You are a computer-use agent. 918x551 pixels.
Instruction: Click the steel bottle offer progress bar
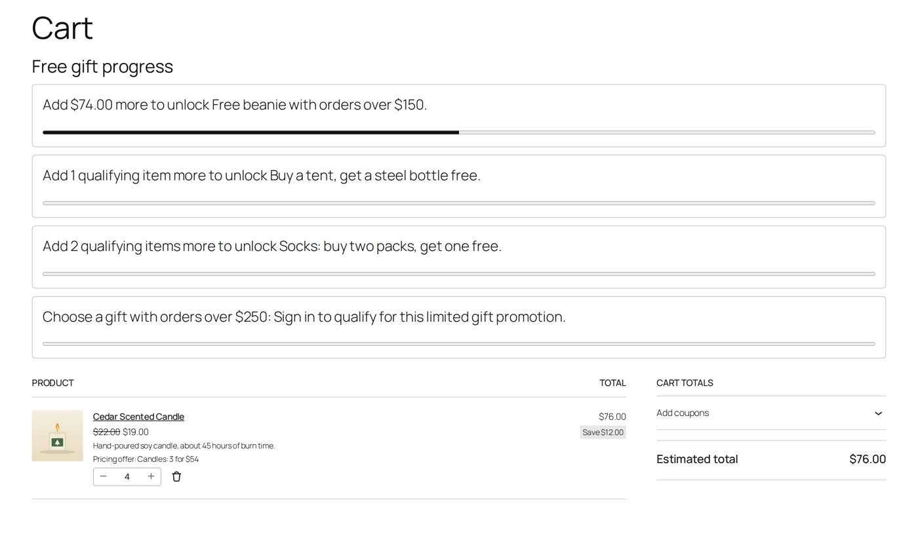(x=459, y=203)
